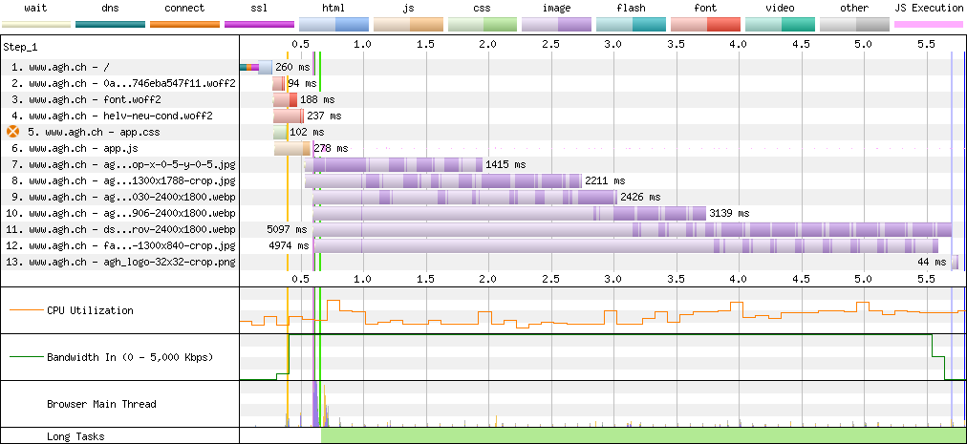Click the 5.5 tick on the top time axis

(926, 45)
